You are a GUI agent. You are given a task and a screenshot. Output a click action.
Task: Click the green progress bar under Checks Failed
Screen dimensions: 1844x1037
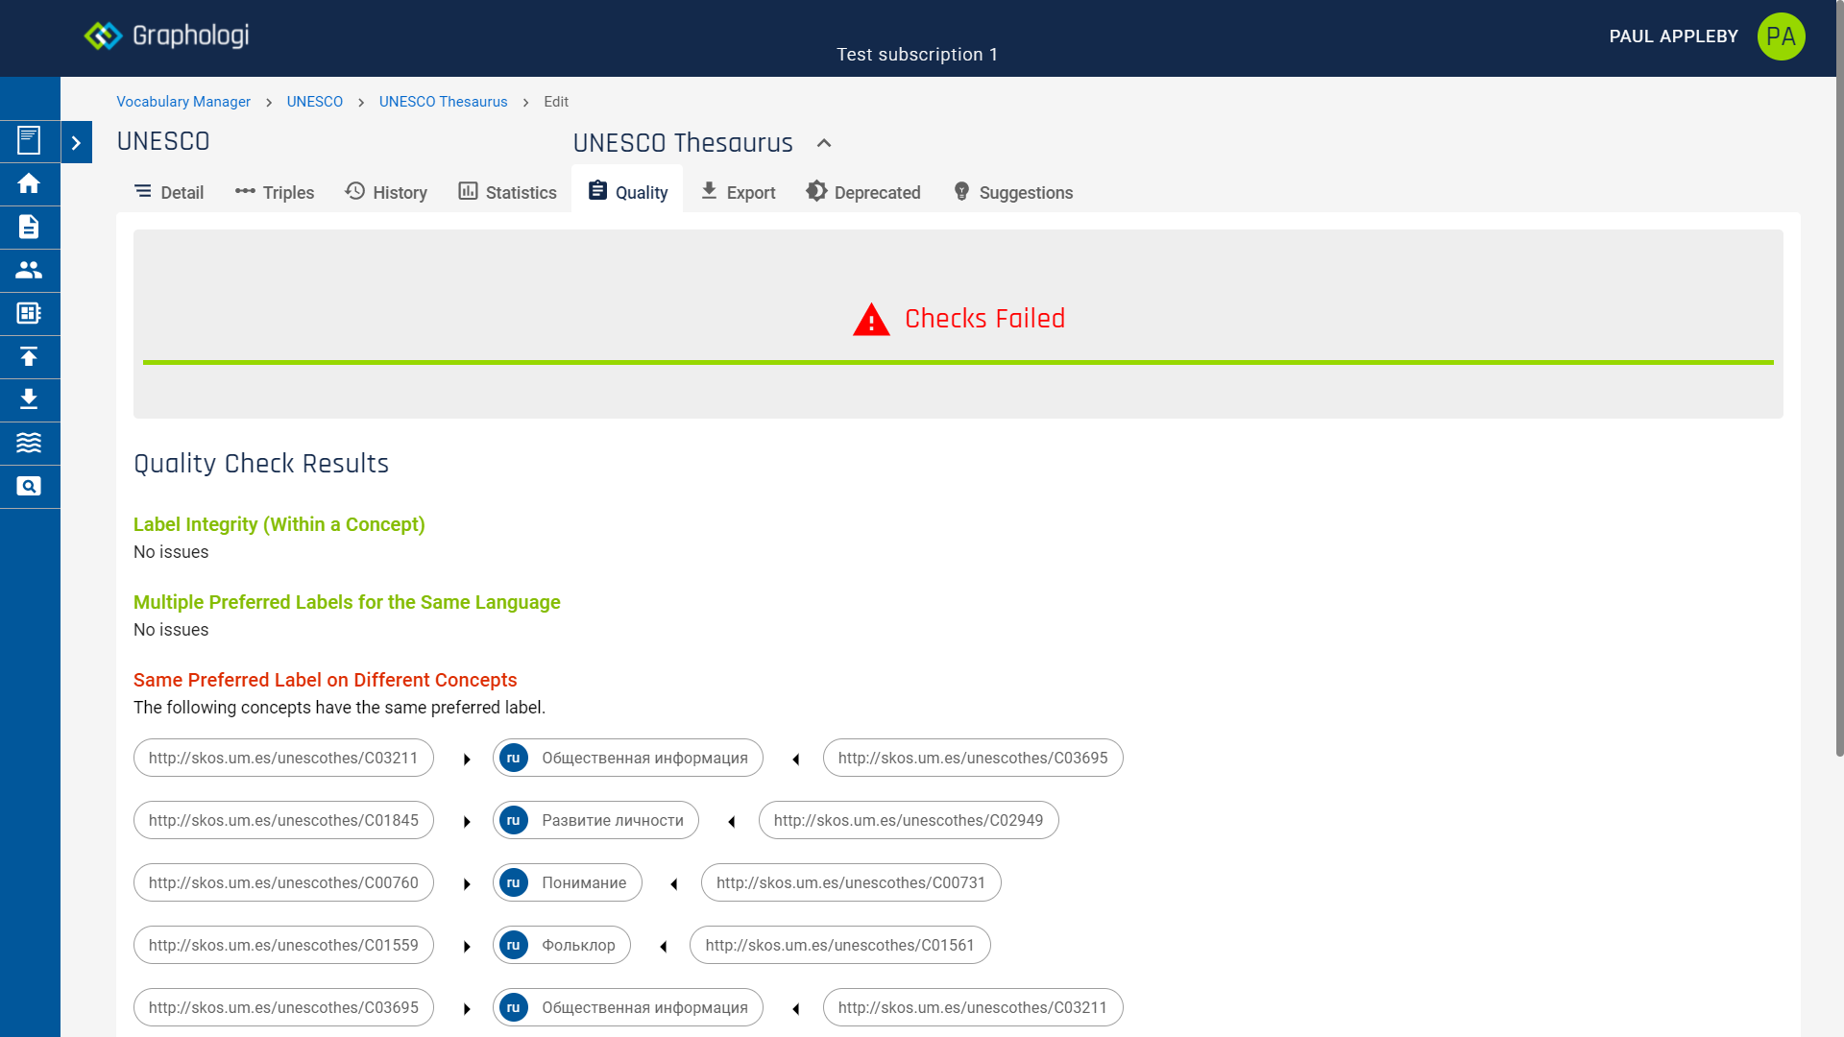pyautogui.click(x=958, y=362)
